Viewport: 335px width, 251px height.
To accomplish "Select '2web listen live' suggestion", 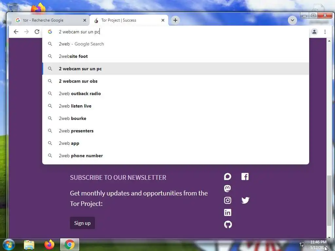I will [x=176, y=106].
